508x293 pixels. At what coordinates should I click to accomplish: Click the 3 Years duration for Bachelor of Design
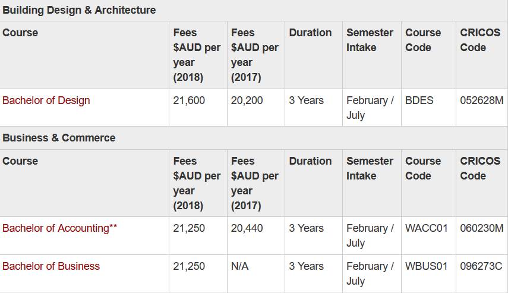point(306,100)
